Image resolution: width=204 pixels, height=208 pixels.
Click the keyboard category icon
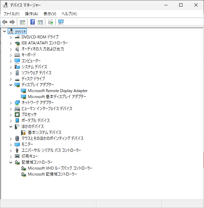[17, 55]
